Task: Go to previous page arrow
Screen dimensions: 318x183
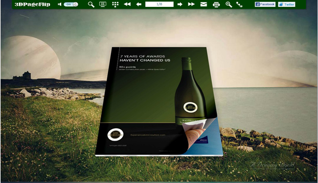Action: tap(139, 4)
